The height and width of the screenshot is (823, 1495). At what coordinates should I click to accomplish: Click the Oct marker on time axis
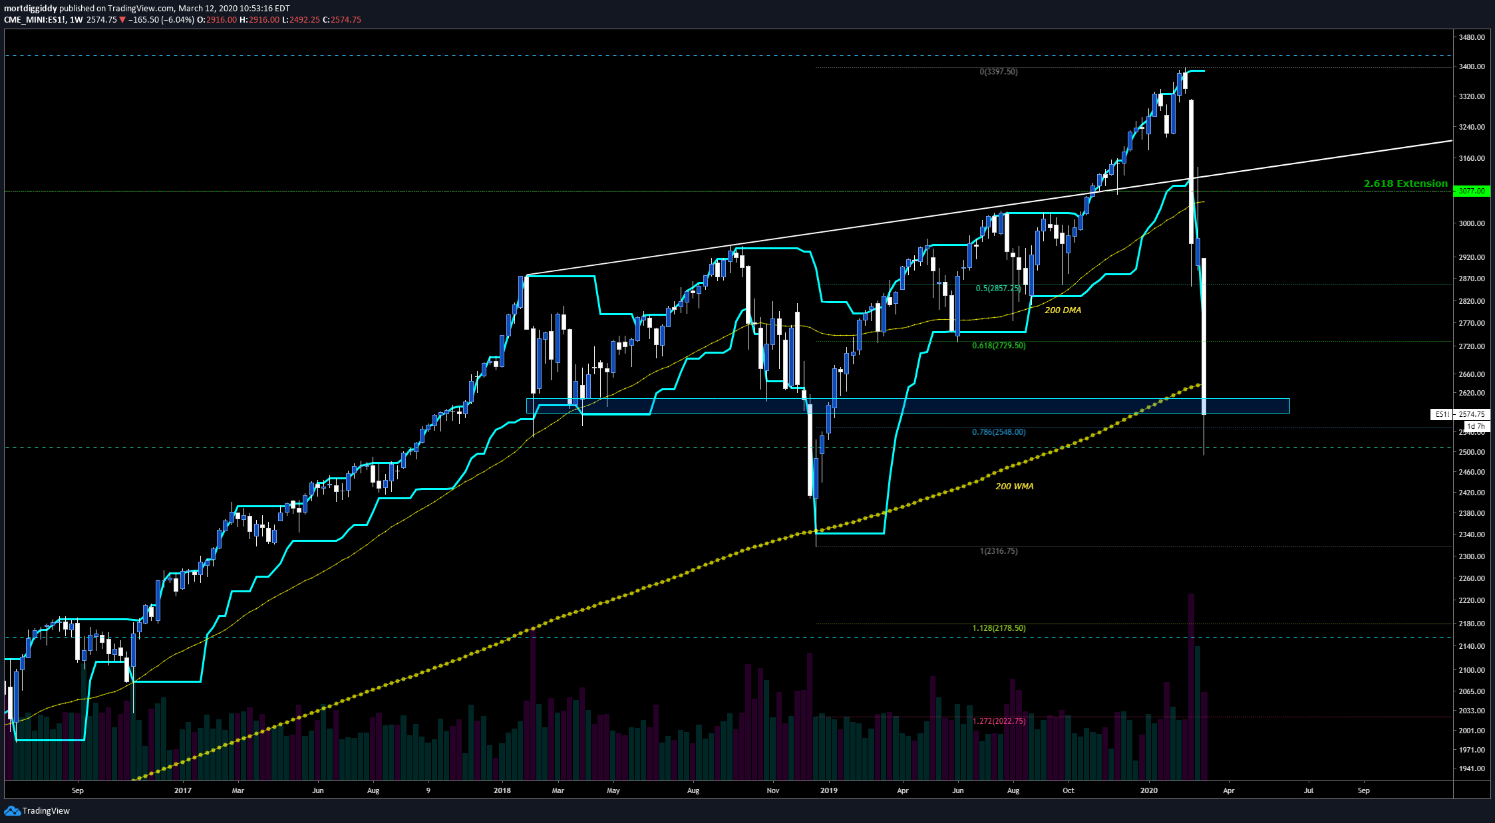pos(1069,790)
